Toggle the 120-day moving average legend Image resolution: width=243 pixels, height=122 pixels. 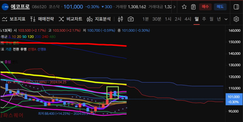coord(30,37)
